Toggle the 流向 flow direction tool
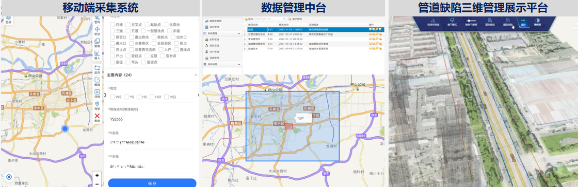This screenshot has height=187, width=578. pos(523,23)
